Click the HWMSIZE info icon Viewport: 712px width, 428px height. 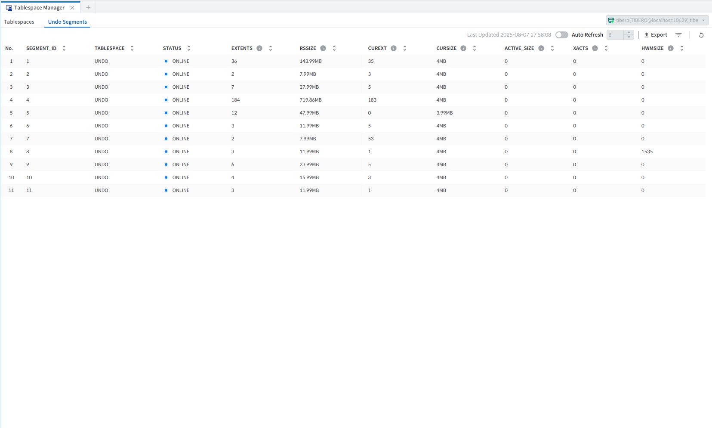tap(671, 48)
